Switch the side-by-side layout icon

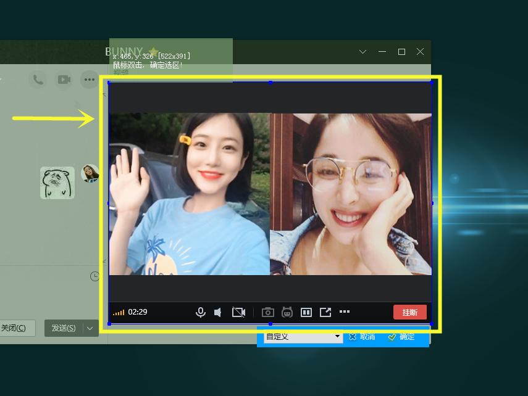306,313
